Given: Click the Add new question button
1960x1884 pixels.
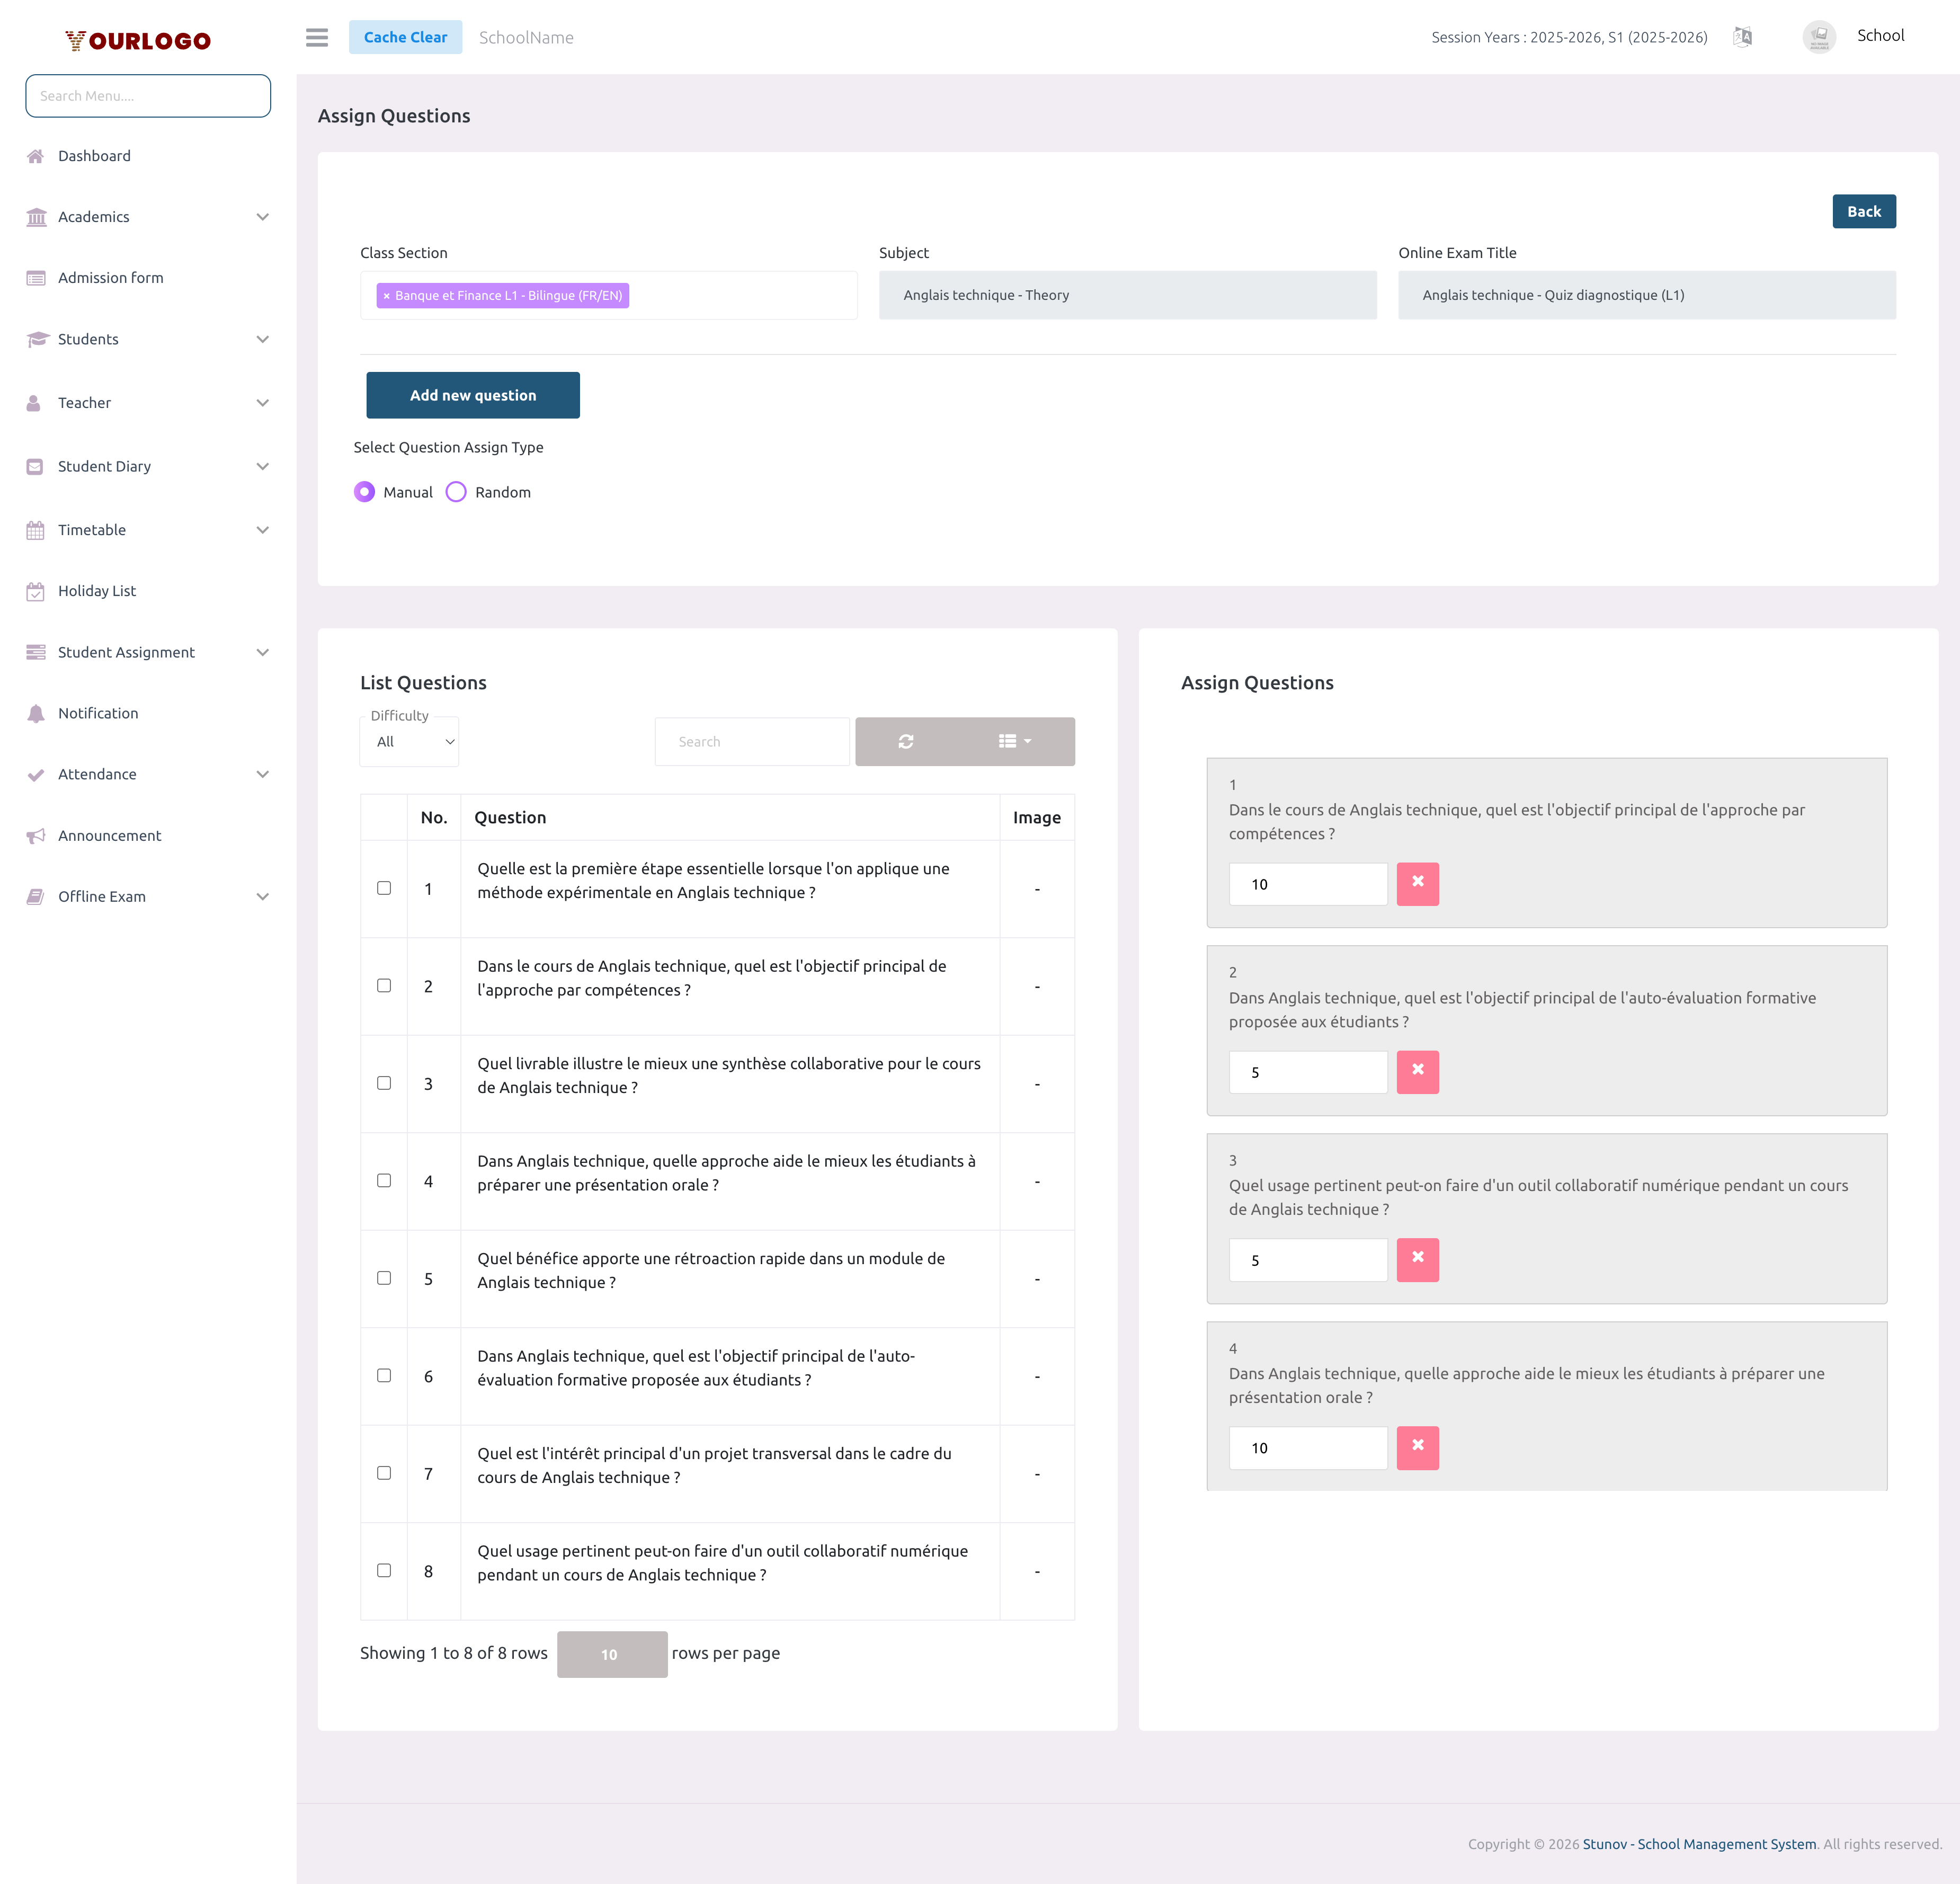Looking at the screenshot, I should [472, 395].
